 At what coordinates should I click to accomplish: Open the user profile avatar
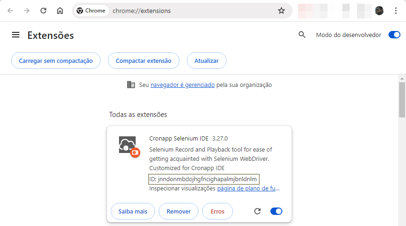pos(379,11)
